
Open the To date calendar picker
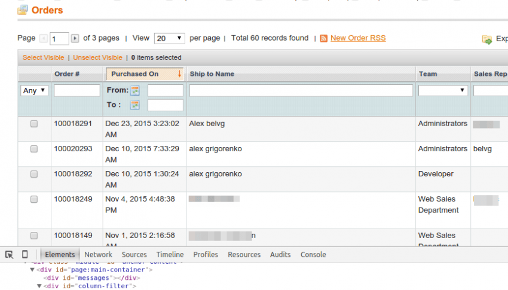(x=135, y=105)
